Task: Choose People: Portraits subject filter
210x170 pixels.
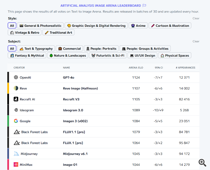Action: tap(101, 48)
